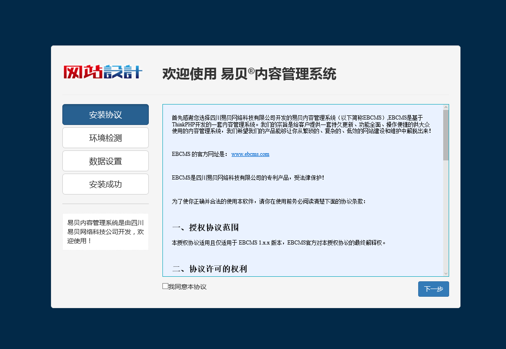Tick the 我同意本协议 checkbox

pyautogui.click(x=165, y=286)
